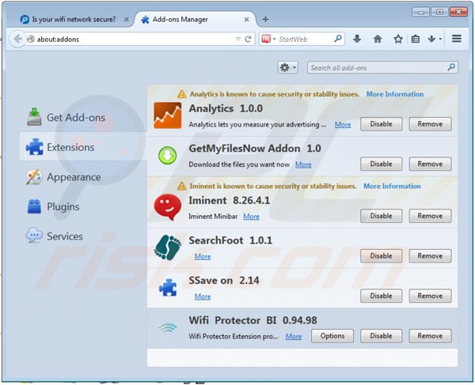Click the Analytics extension chart icon
Image resolution: width=475 pixels, height=385 pixels.
click(x=168, y=115)
